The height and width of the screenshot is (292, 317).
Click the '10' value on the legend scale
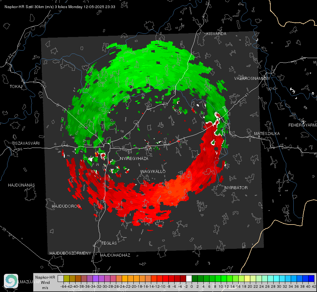click(221, 286)
